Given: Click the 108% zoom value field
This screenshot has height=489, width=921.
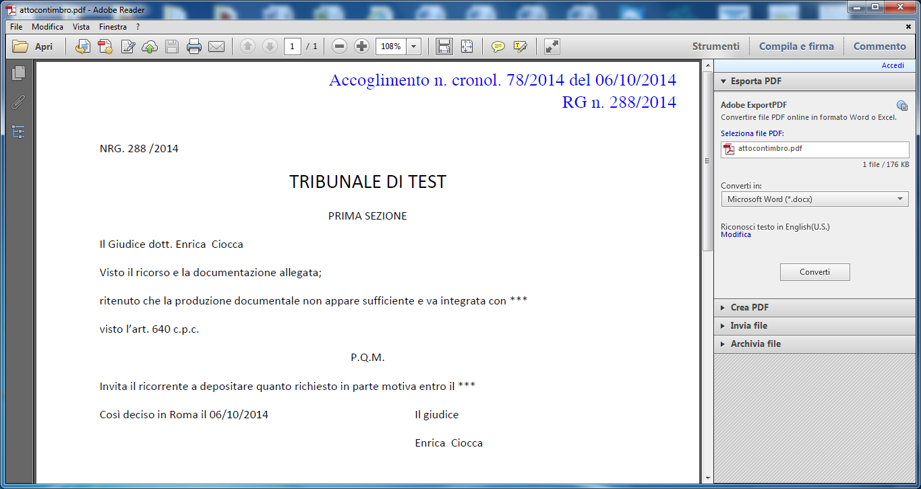Looking at the screenshot, I should [x=391, y=46].
